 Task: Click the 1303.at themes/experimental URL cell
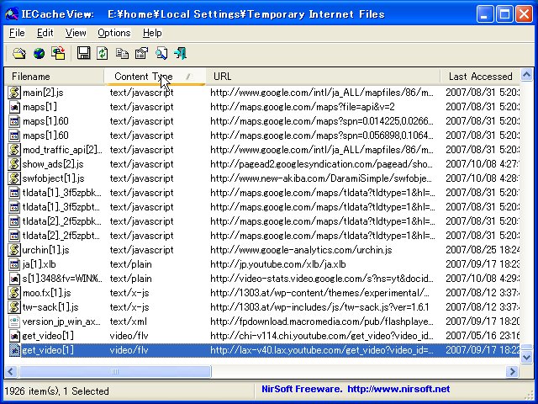pos(319,293)
